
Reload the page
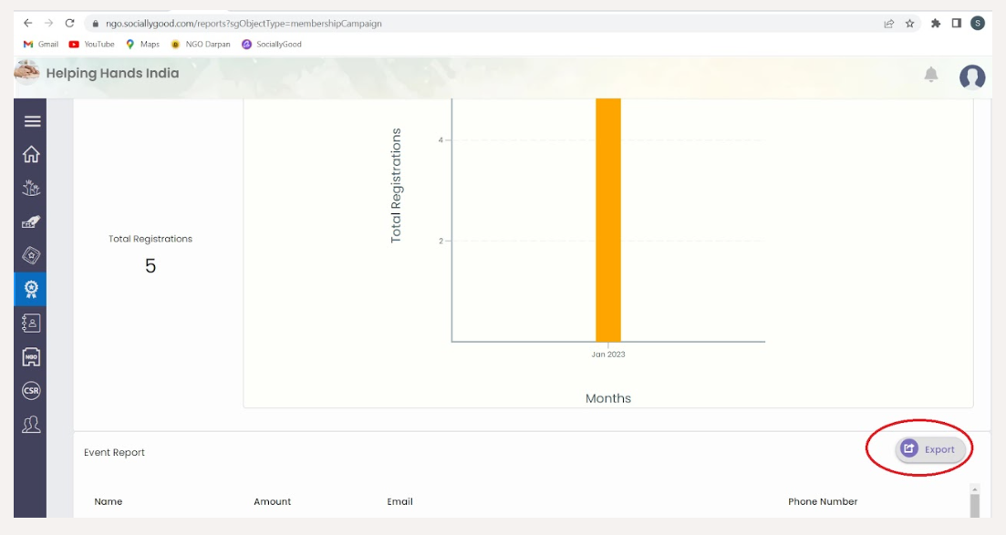70,23
